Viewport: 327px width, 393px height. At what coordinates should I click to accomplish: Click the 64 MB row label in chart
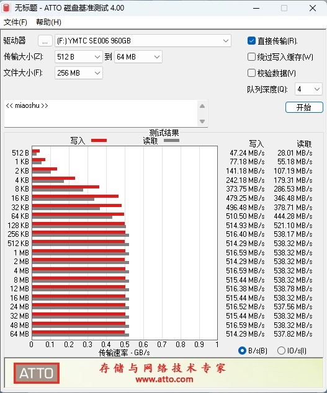20,334
